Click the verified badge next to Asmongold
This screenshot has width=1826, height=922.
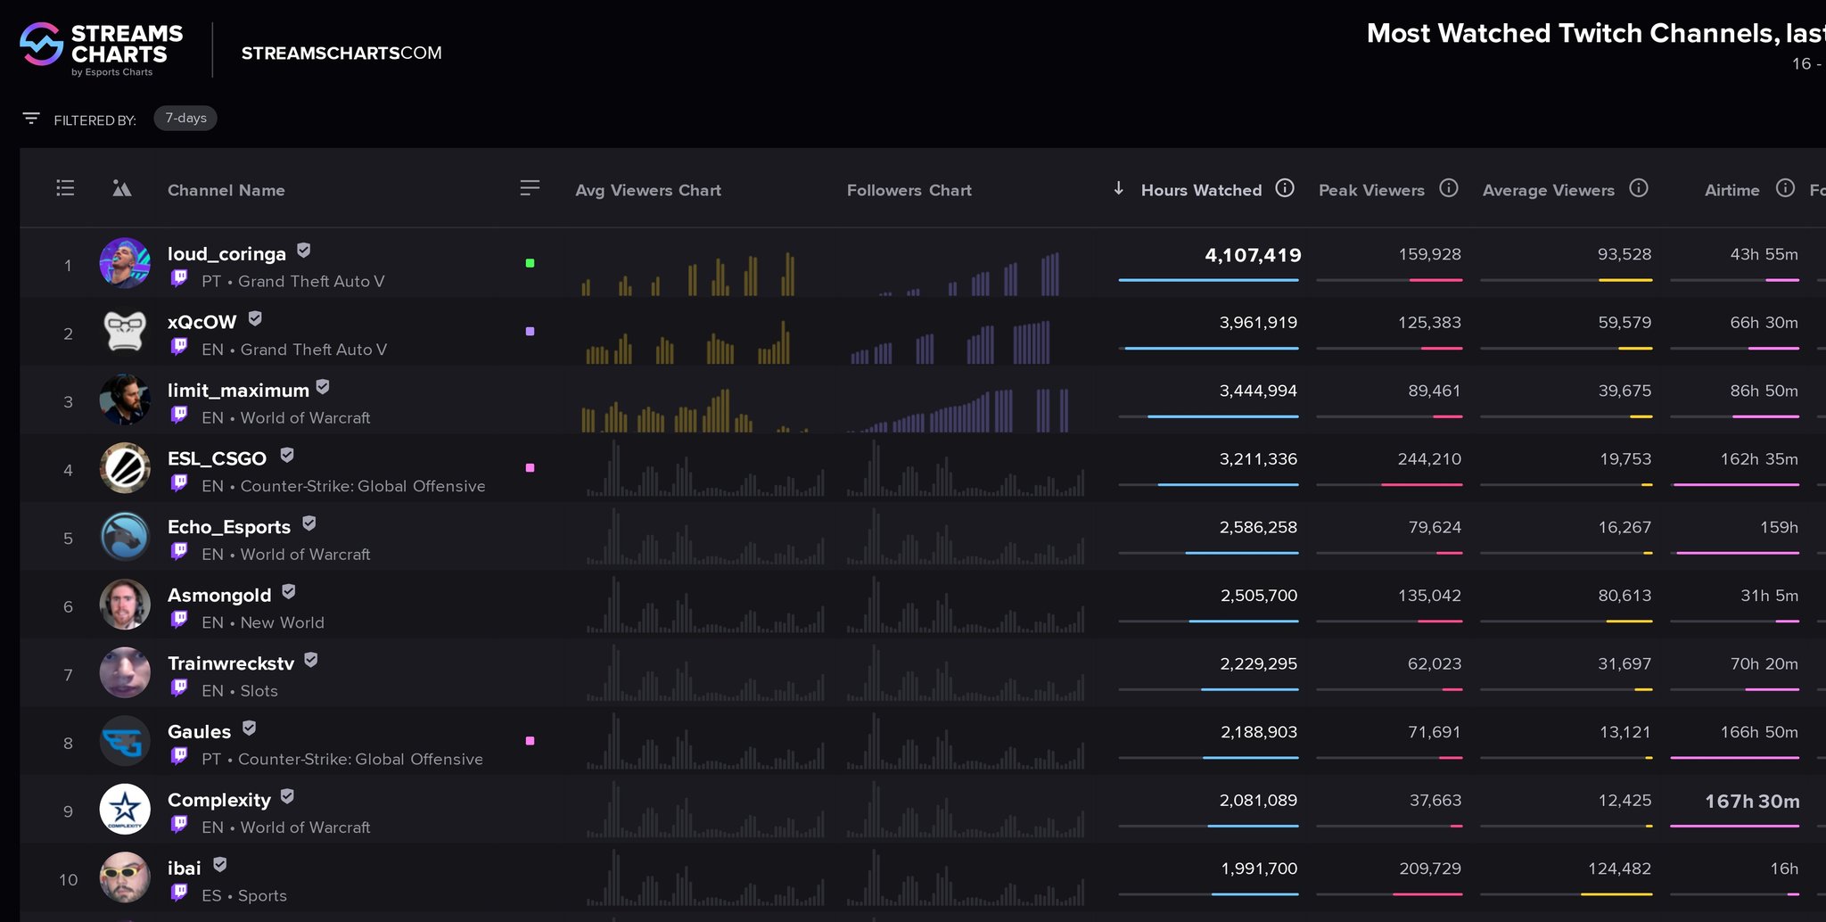click(289, 591)
